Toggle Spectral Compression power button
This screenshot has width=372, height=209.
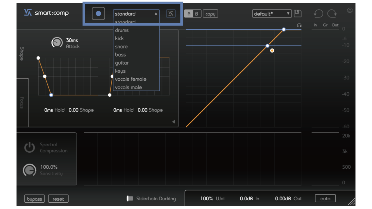coord(29,147)
